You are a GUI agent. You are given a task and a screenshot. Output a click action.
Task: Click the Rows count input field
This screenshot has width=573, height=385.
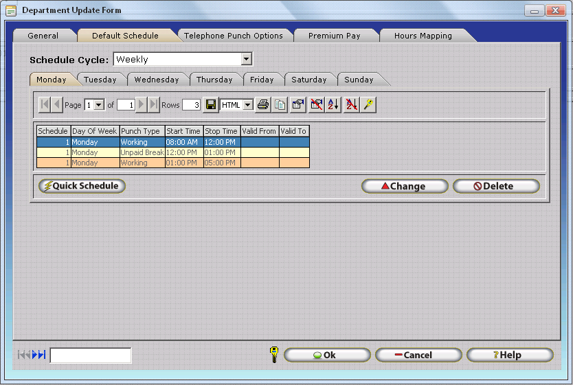pyautogui.click(x=191, y=105)
